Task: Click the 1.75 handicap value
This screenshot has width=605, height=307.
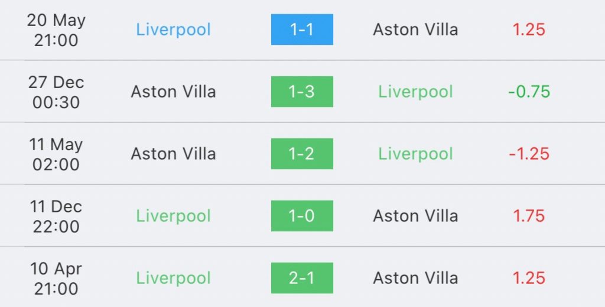Action: tap(529, 216)
